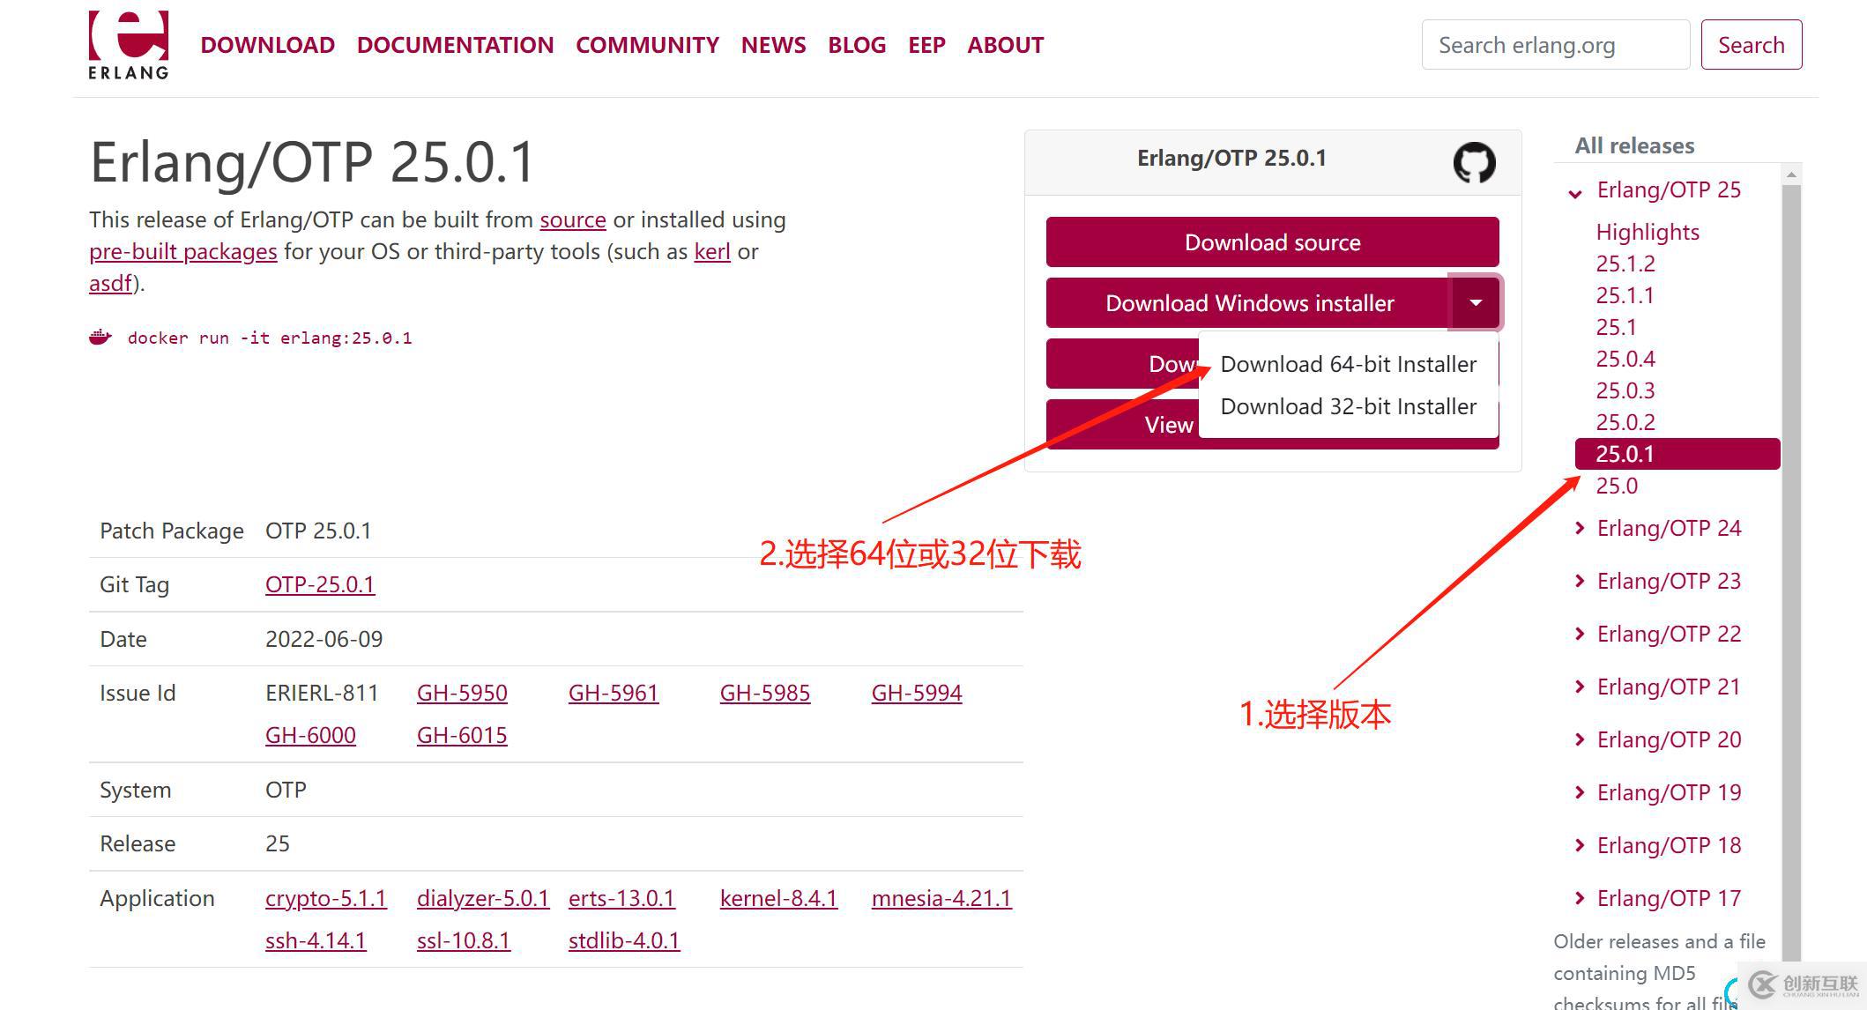Open Windows installer dropdown arrow
Image resolution: width=1867 pixels, height=1010 pixels.
pyautogui.click(x=1476, y=303)
